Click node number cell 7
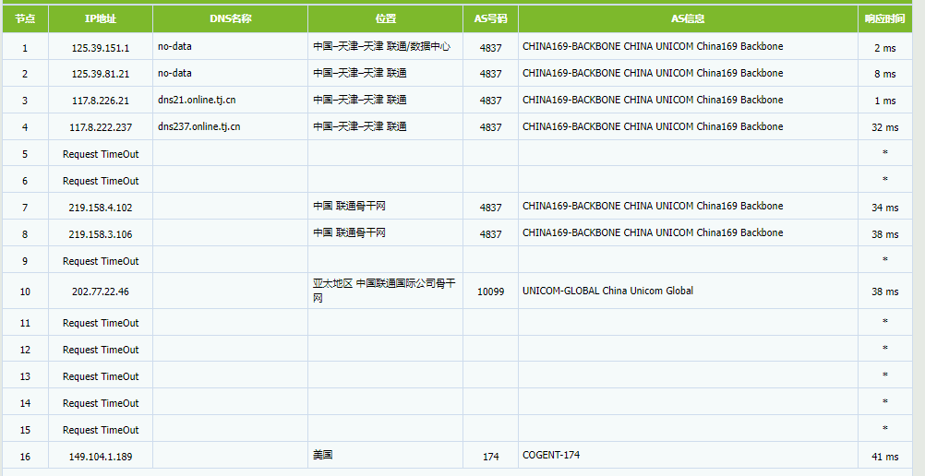Screen dimensions: 925x476 coord(25,208)
